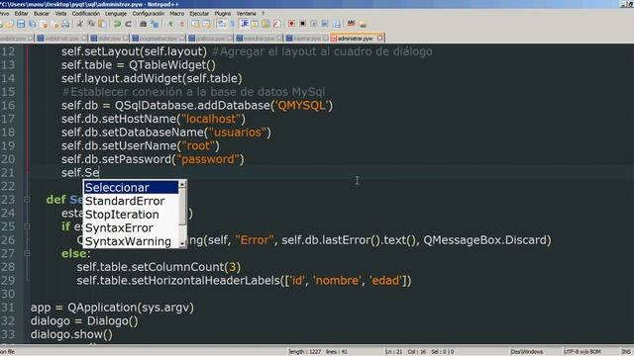This screenshot has width=634, height=356.
Task: Open the Macro menu
Action: tap(176, 13)
